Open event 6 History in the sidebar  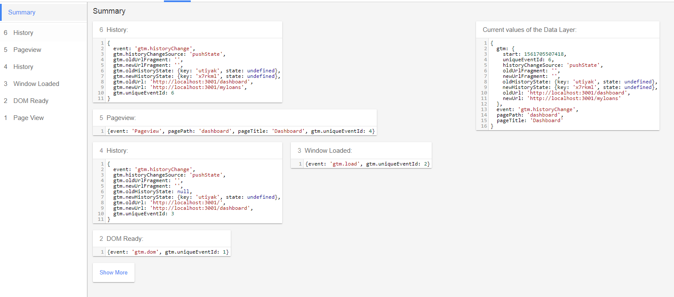point(44,33)
